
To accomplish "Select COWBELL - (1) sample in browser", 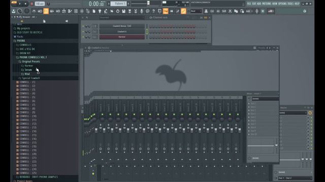I will (x=27, y=82).
